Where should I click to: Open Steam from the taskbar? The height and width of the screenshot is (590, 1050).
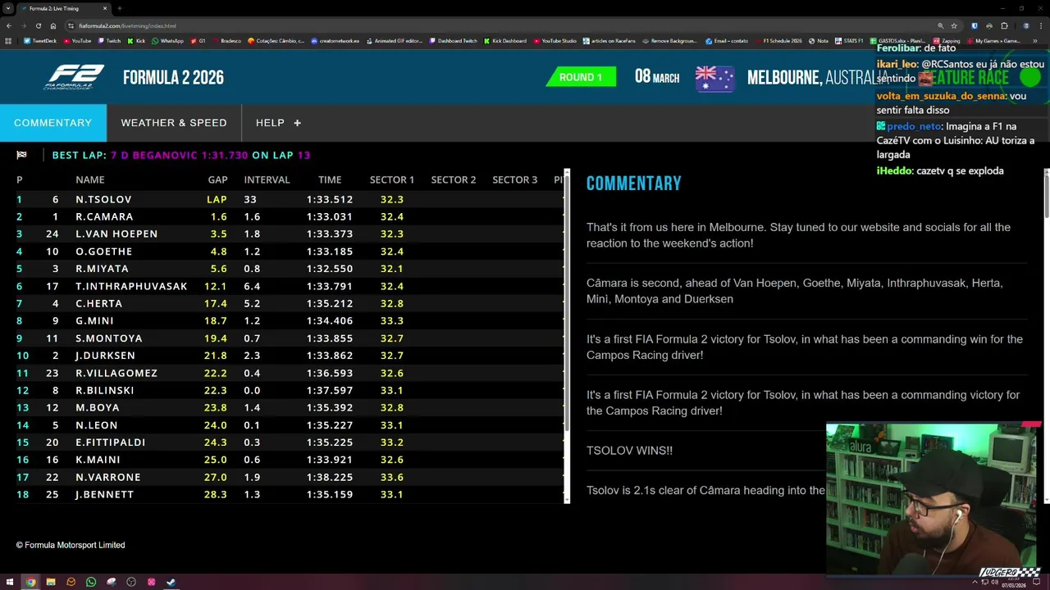pyautogui.click(x=171, y=583)
